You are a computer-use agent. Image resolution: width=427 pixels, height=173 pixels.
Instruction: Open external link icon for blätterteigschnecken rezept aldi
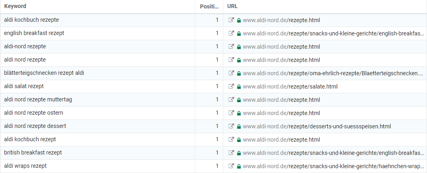(x=231, y=73)
